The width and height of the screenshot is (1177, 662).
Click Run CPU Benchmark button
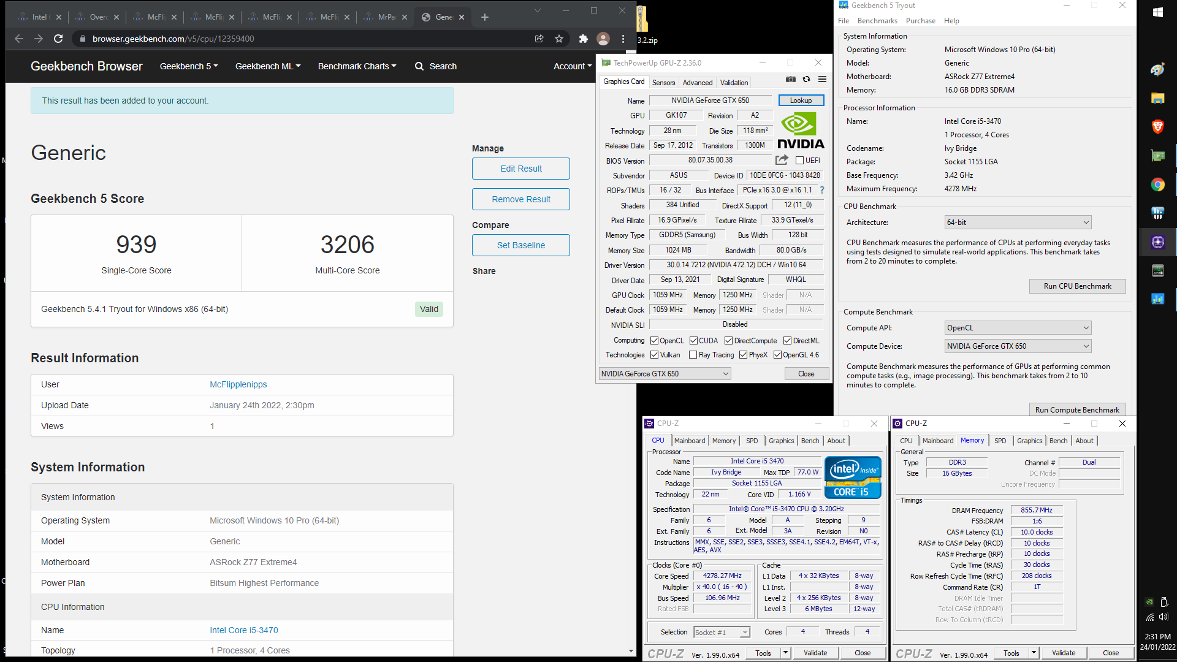1077,286
